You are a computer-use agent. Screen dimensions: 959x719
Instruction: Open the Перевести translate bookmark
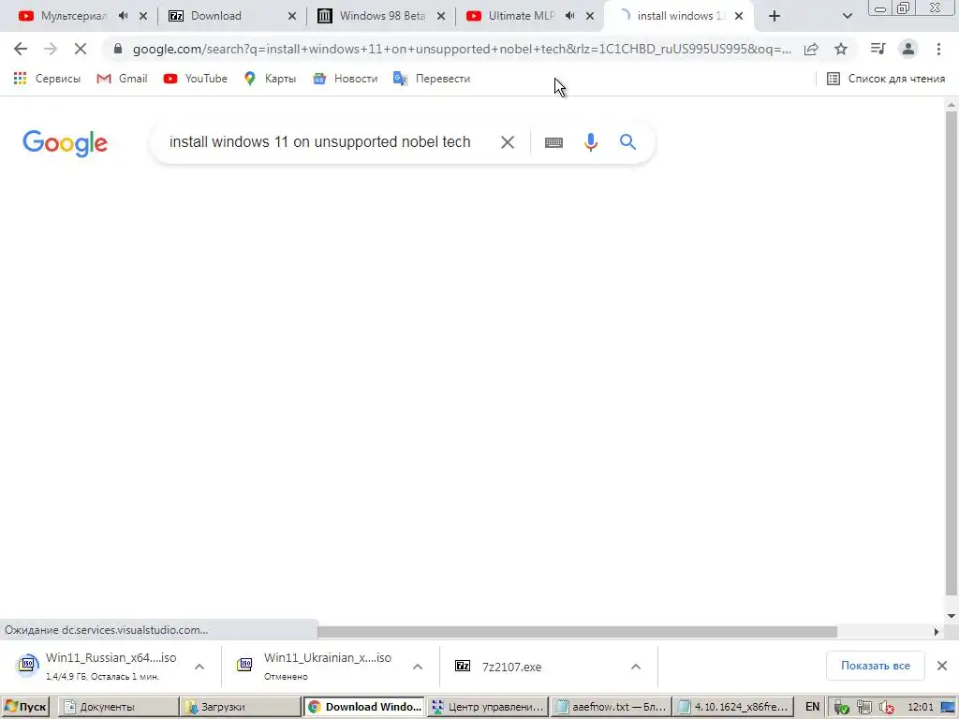tap(432, 79)
